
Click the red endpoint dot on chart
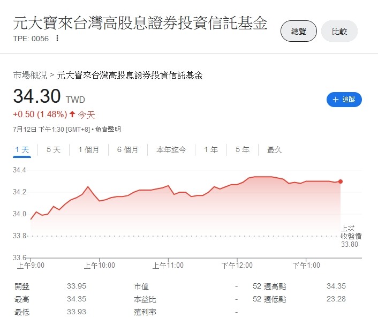341,182
